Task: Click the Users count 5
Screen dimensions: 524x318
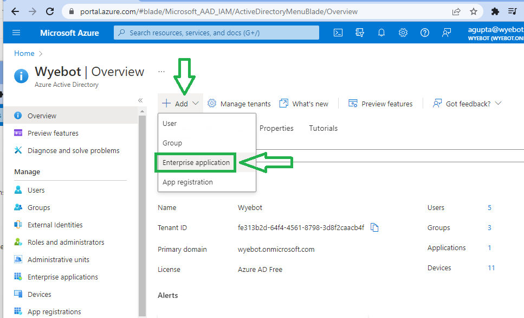Action: [x=489, y=207]
